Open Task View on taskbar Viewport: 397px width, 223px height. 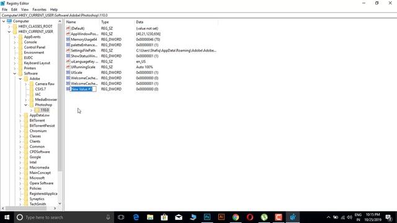[121, 217]
